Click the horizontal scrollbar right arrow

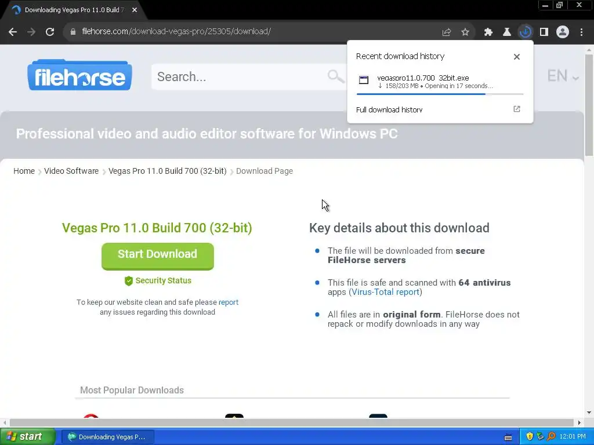tap(579, 422)
